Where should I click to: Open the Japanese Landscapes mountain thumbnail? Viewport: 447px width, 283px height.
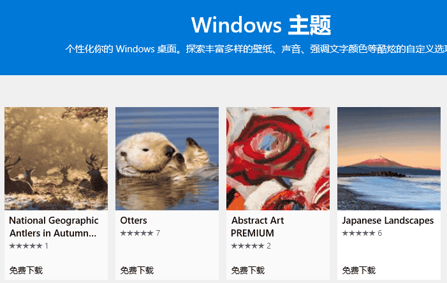(x=389, y=159)
